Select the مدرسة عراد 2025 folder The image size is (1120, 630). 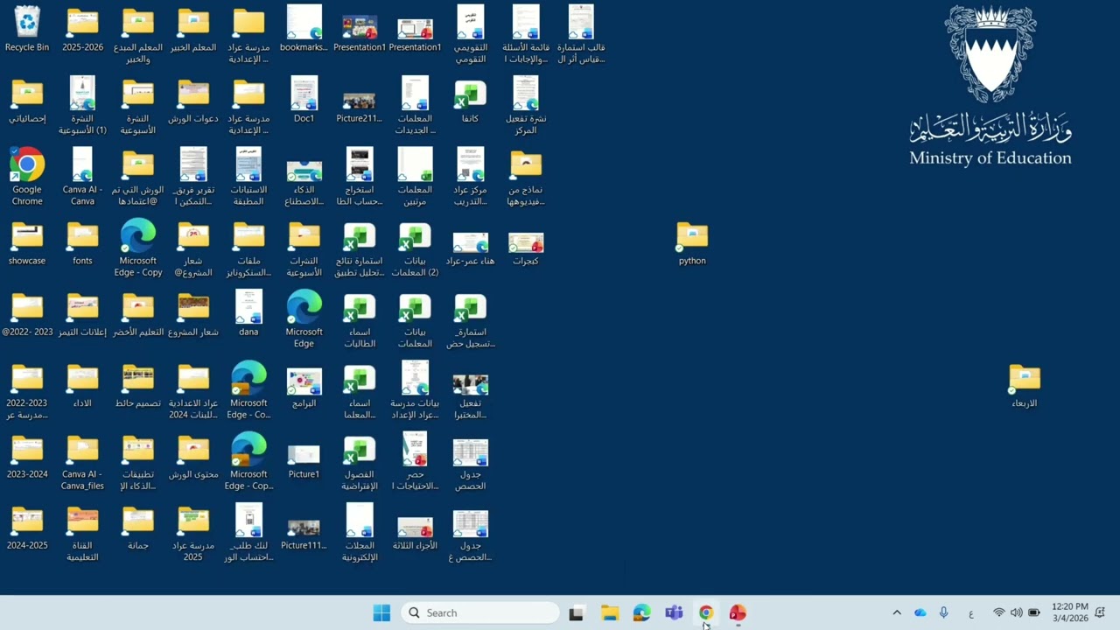point(193,533)
